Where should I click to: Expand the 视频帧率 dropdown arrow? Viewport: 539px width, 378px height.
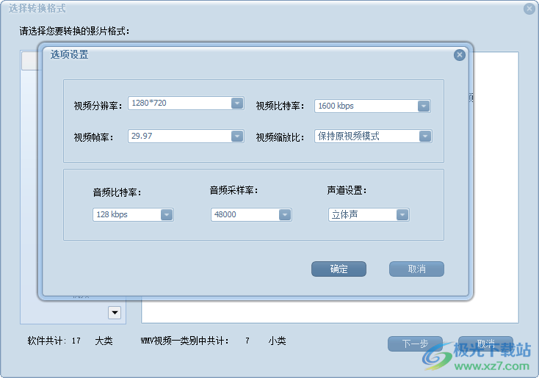coord(237,136)
